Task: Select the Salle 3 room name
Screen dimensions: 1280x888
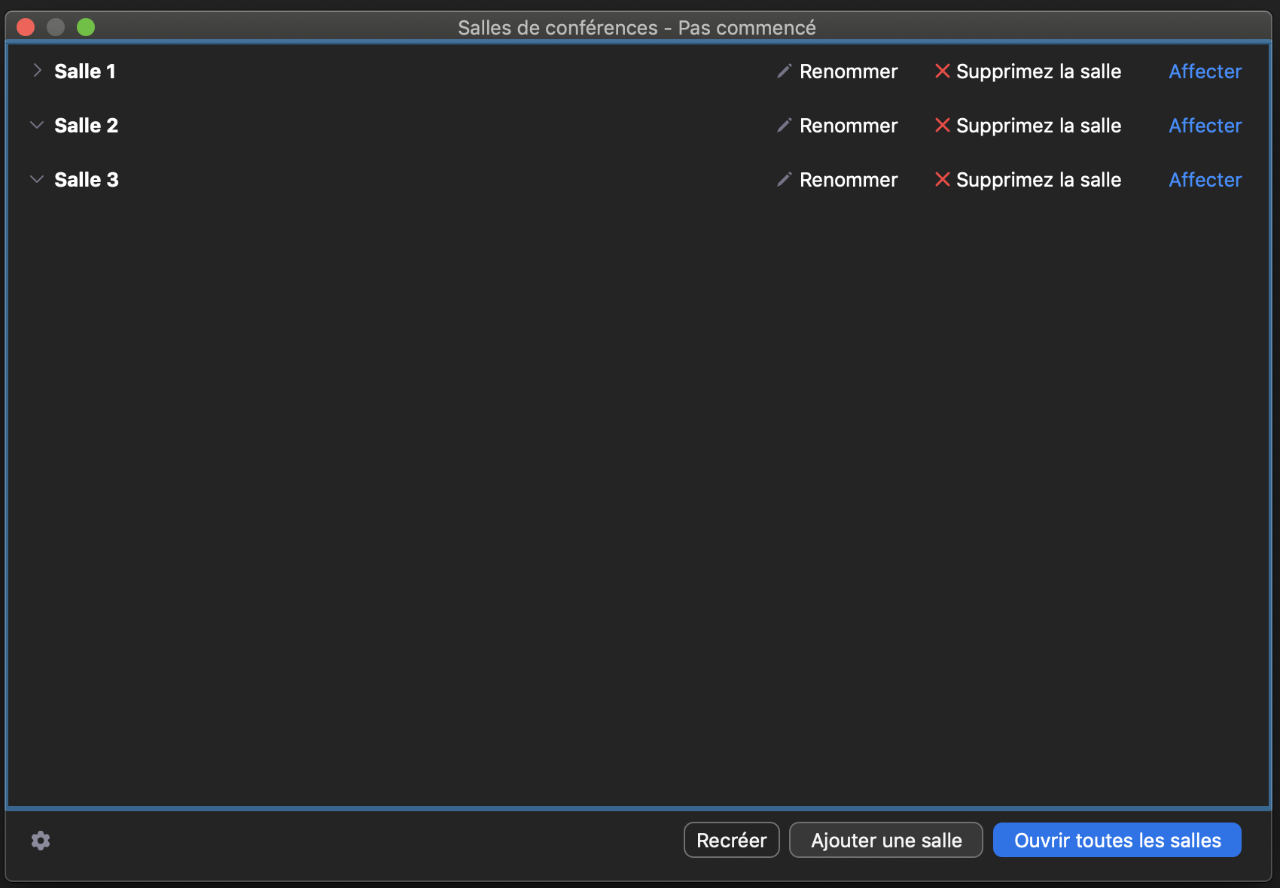Action: (87, 180)
